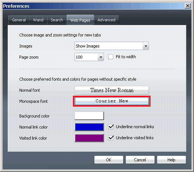Pick the white Background color swatch
The image size is (194, 172).
click(89, 116)
